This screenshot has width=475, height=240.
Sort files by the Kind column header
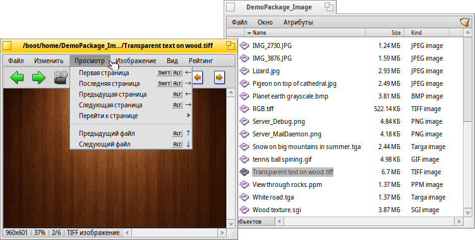(427, 33)
